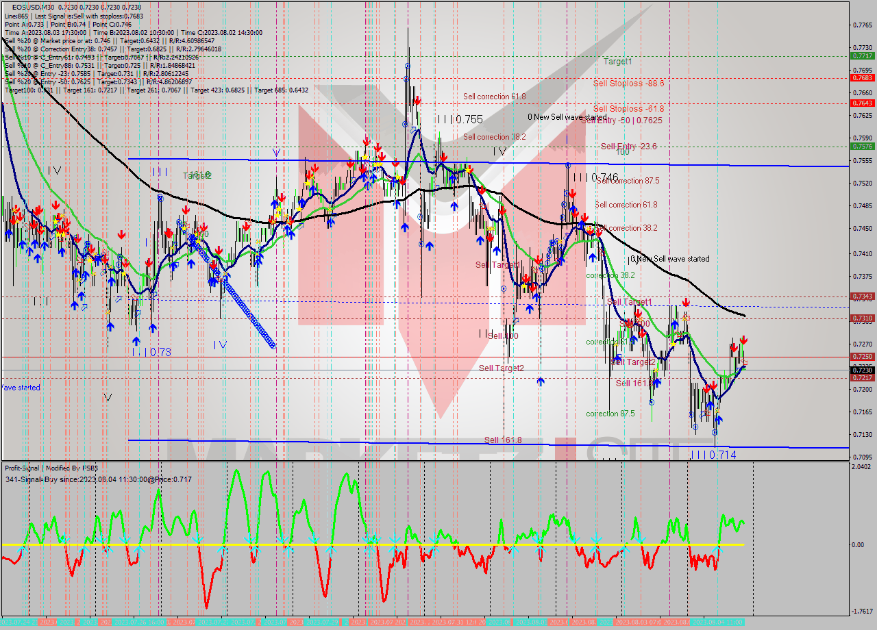This screenshot has width=877, height=630.
Task: Click the rightmost red sell arrow on the chart
Action: click(743, 340)
